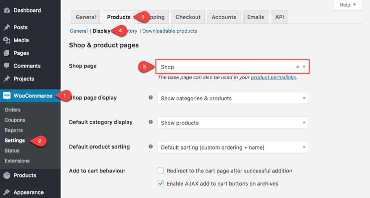This screenshot has width=370, height=198.
Task: Click the Appearance paintbrush icon
Action: [x=7, y=193]
